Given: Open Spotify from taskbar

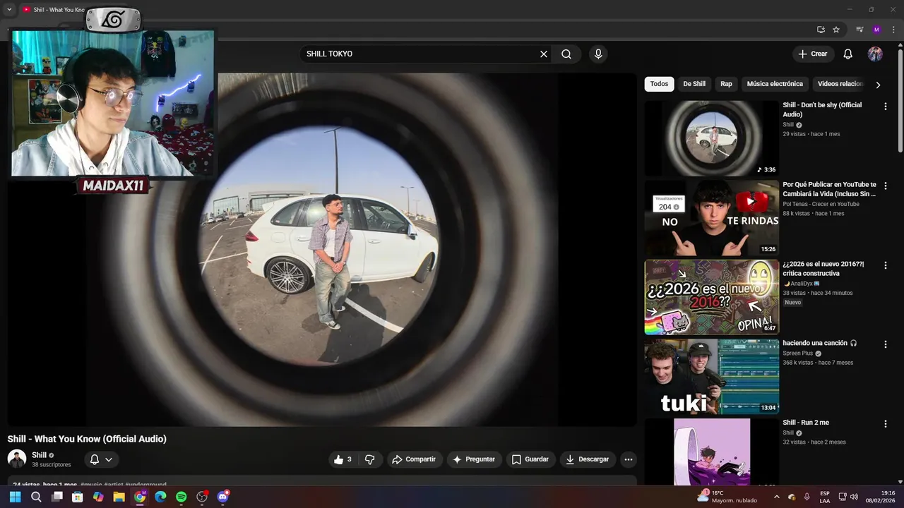Looking at the screenshot, I should [x=181, y=497].
